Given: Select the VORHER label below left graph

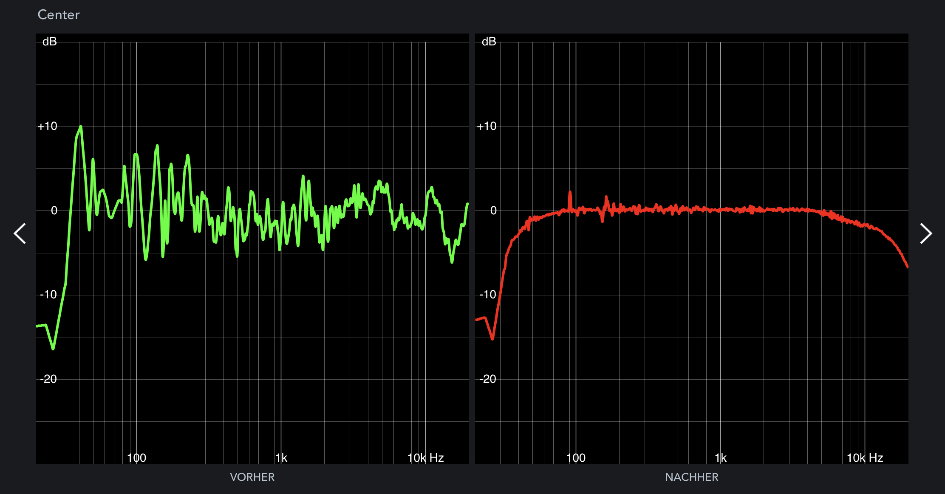Looking at the screenshot, I should [252, 477].
